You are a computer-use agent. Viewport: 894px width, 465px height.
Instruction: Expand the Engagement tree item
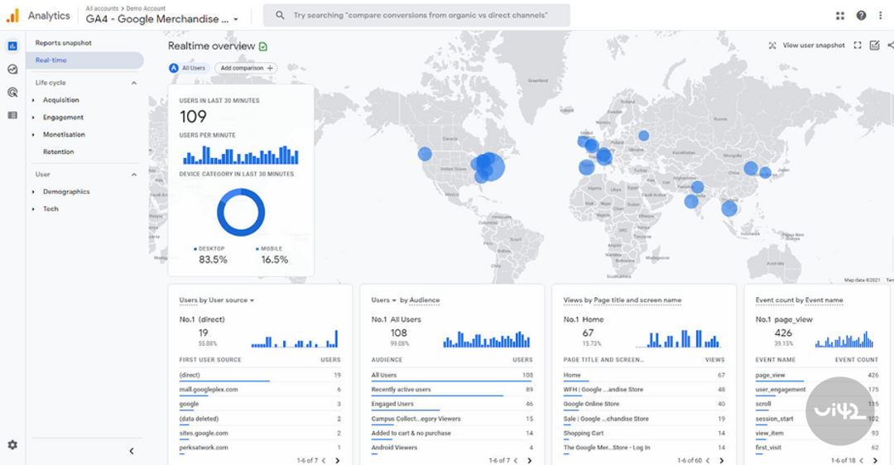tap(33, 117)
